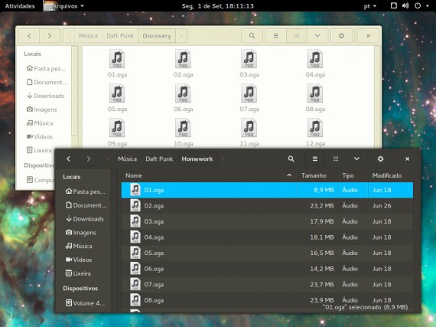
Task: Open Pasta pessoal in Discovery window sidebar
Action: coord(46,68)
